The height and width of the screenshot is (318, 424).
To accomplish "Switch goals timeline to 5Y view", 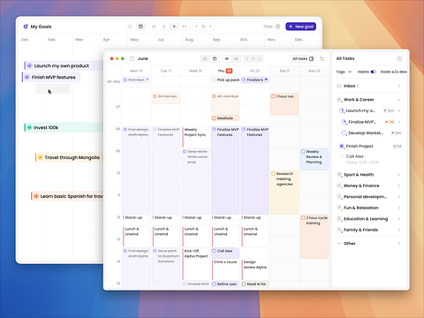I will point(185,26).
